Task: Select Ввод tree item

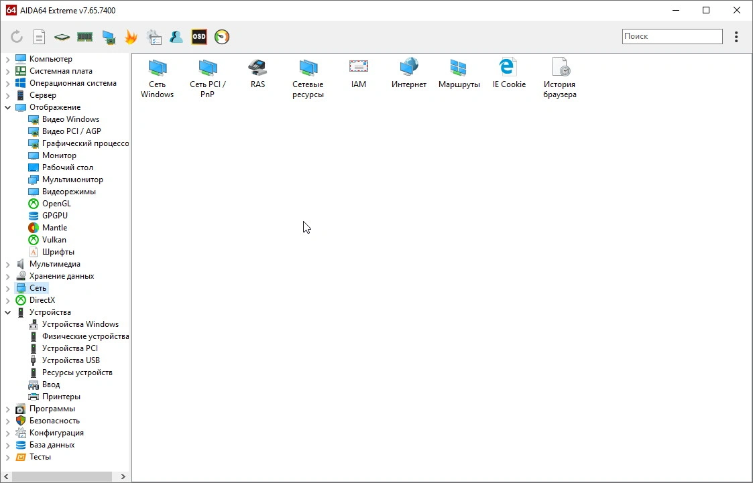Action: coord(50,385)
